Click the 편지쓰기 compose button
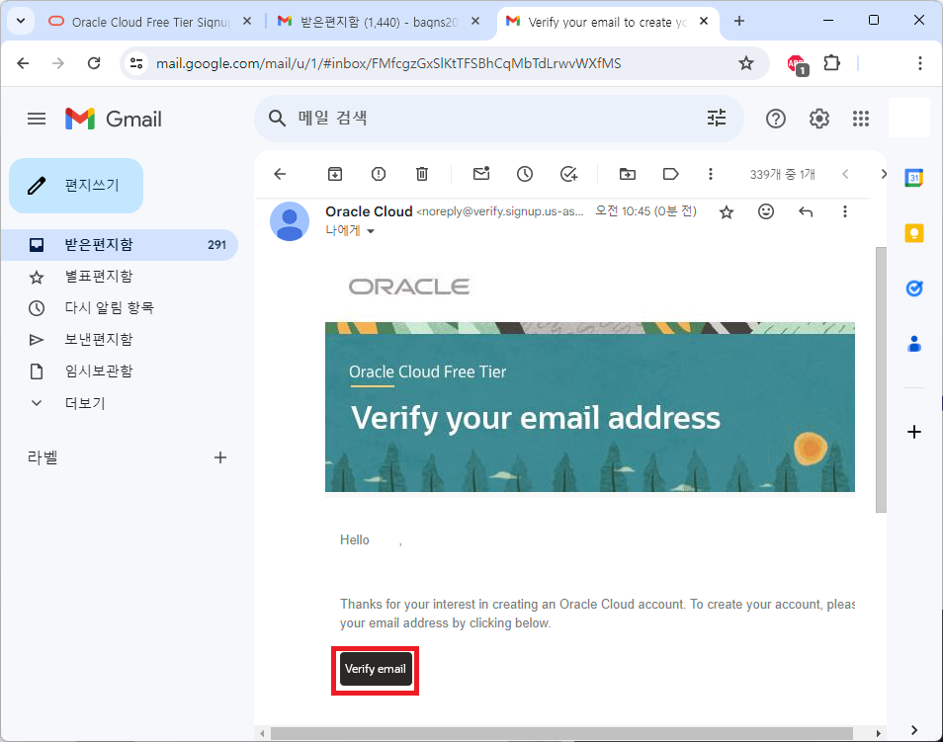943x742 pixels. [x=76, y=185]
